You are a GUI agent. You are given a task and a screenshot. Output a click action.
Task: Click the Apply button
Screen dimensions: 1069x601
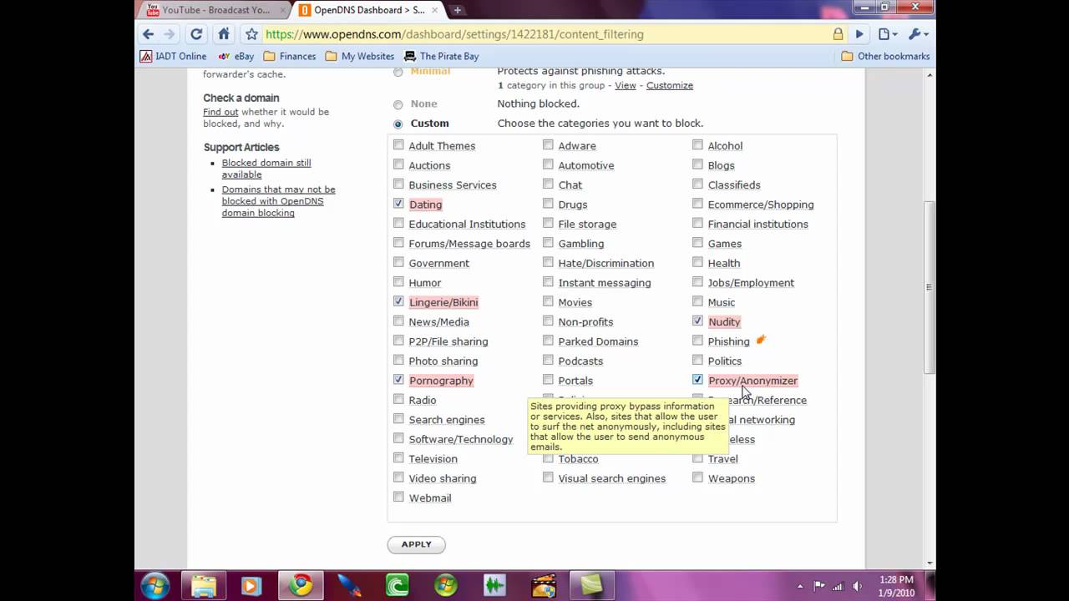(x=416, y=544)
